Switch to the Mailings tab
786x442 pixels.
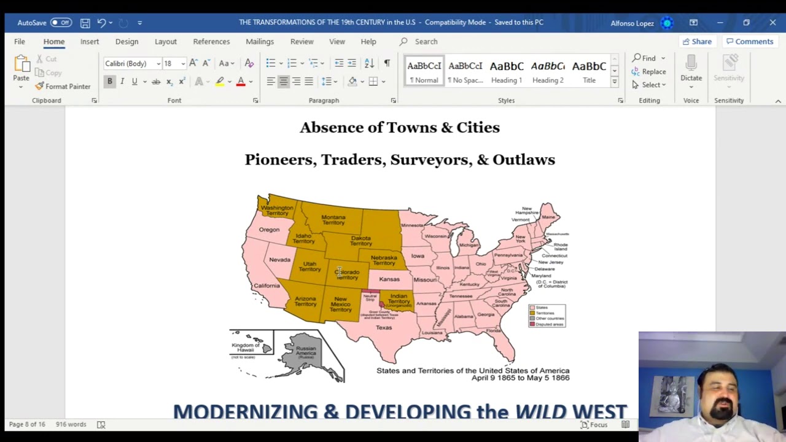[x=260, y=42]
